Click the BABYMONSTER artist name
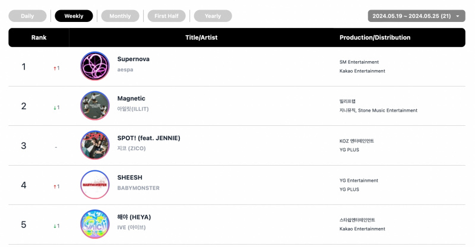 (138, 188)
